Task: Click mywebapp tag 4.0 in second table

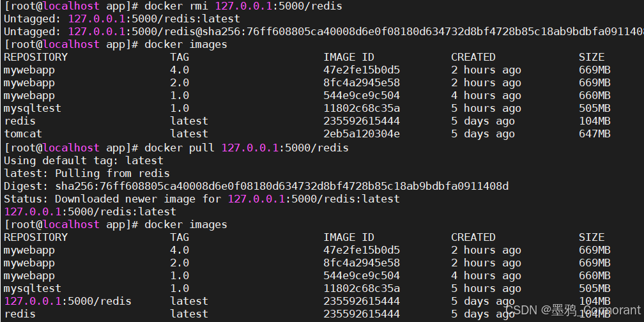Action: [180, 250]
